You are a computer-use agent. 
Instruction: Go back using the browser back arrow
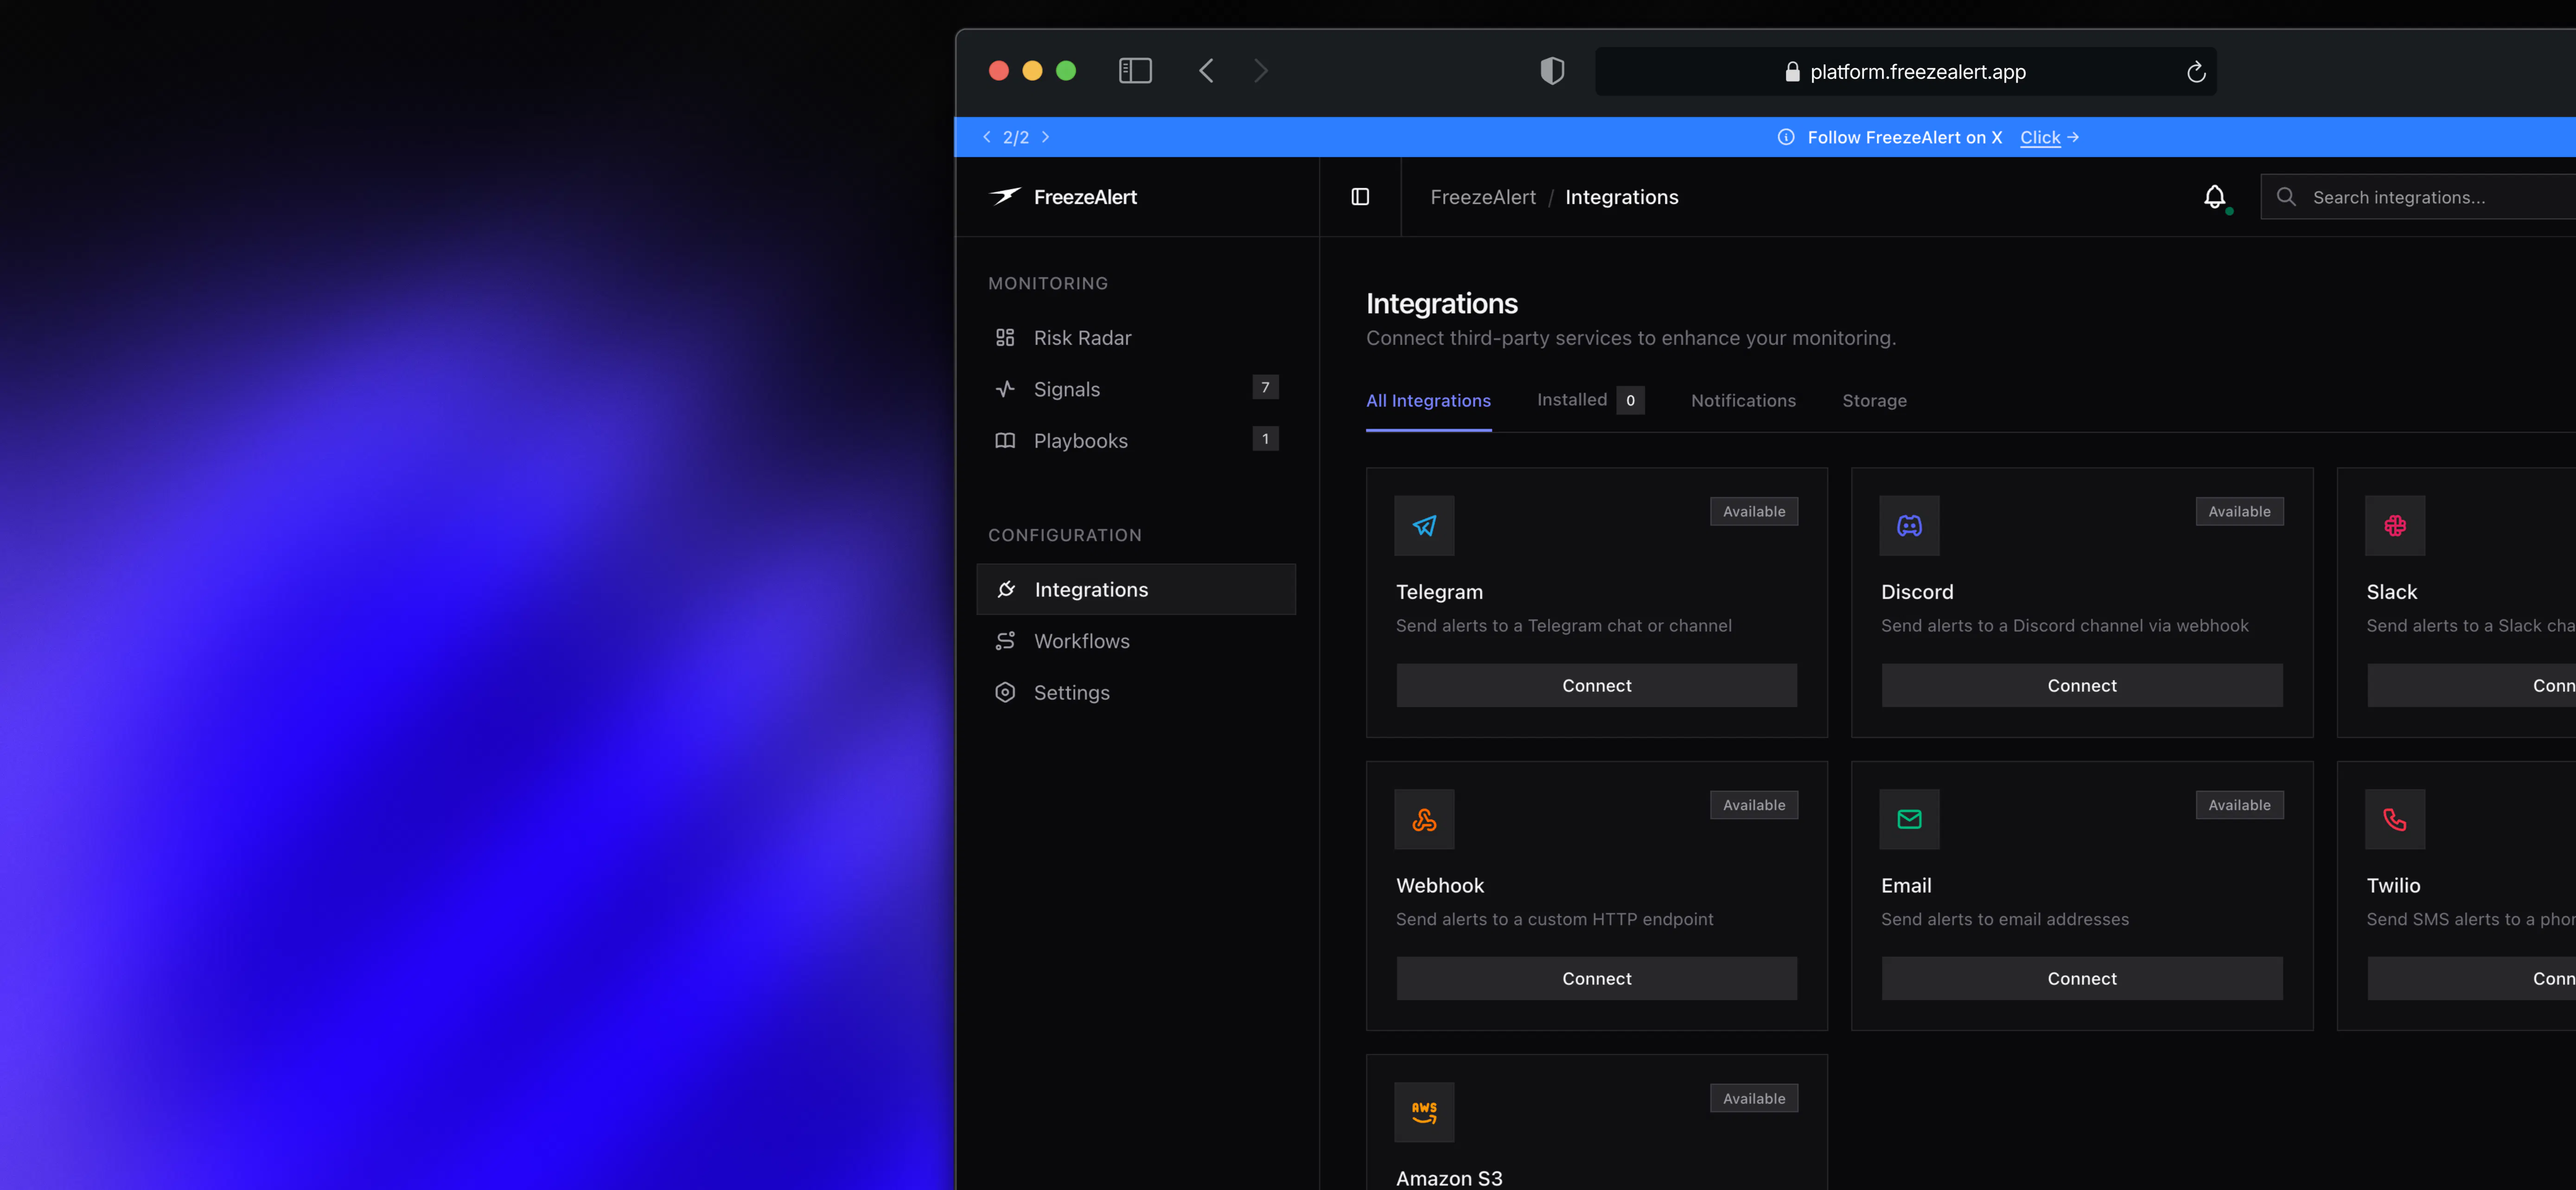(1206, 71)
